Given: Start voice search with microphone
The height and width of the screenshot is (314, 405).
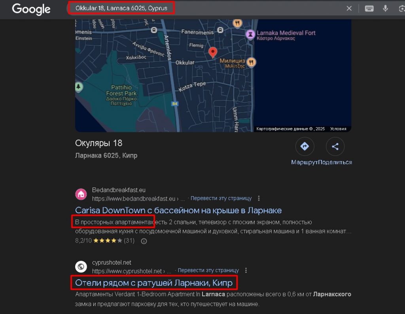Looking at the screenshot, I should click(385, 8).
